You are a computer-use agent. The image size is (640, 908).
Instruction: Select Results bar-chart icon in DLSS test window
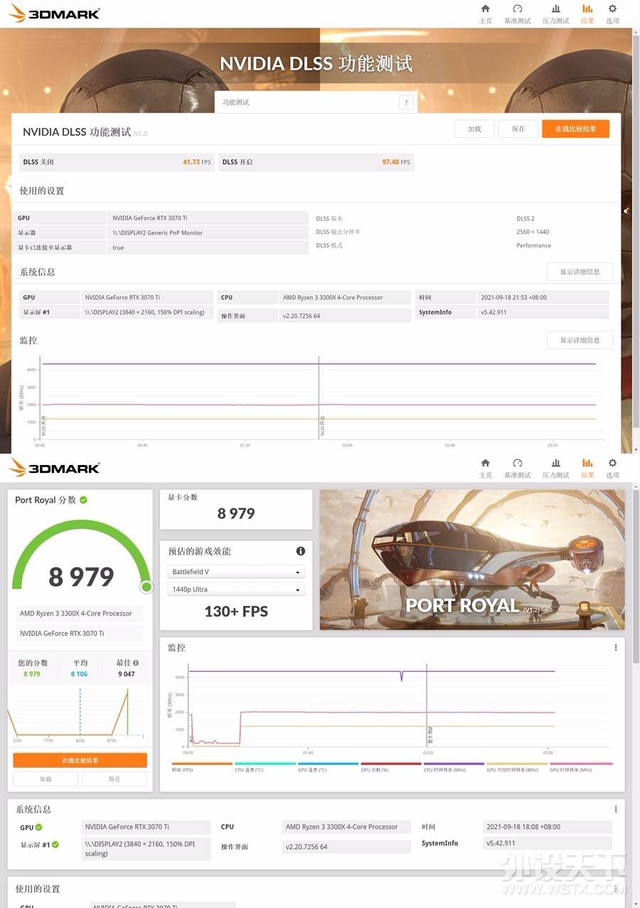click(587, 9)
